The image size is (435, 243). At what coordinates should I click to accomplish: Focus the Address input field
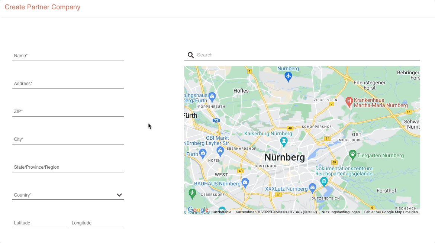tap(68, 84)
